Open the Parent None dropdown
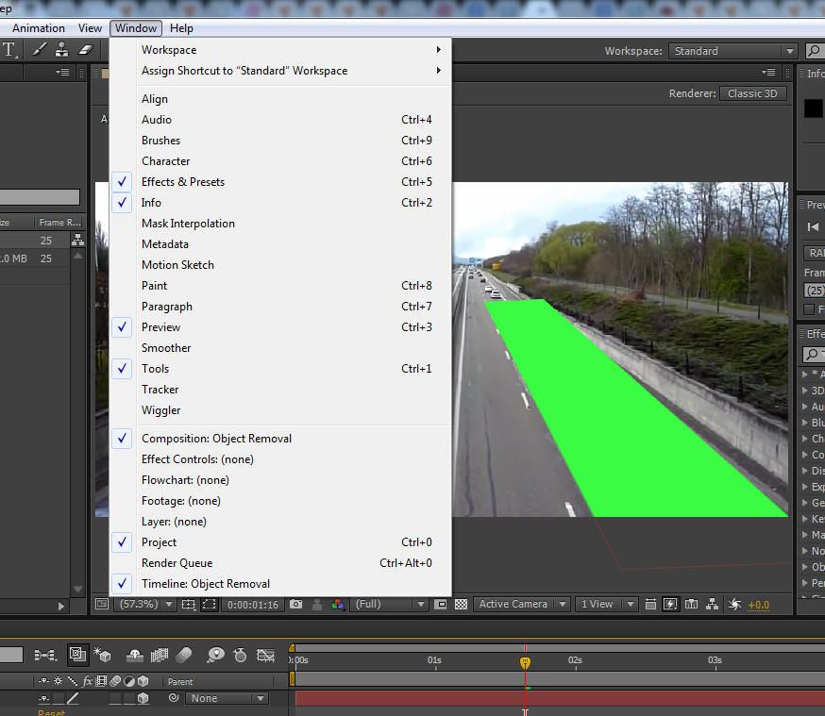The image size is (825, 716). coord(227,698)
